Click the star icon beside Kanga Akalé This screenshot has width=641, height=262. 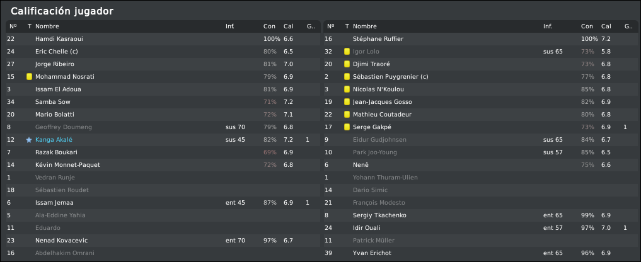click(29, 140)
